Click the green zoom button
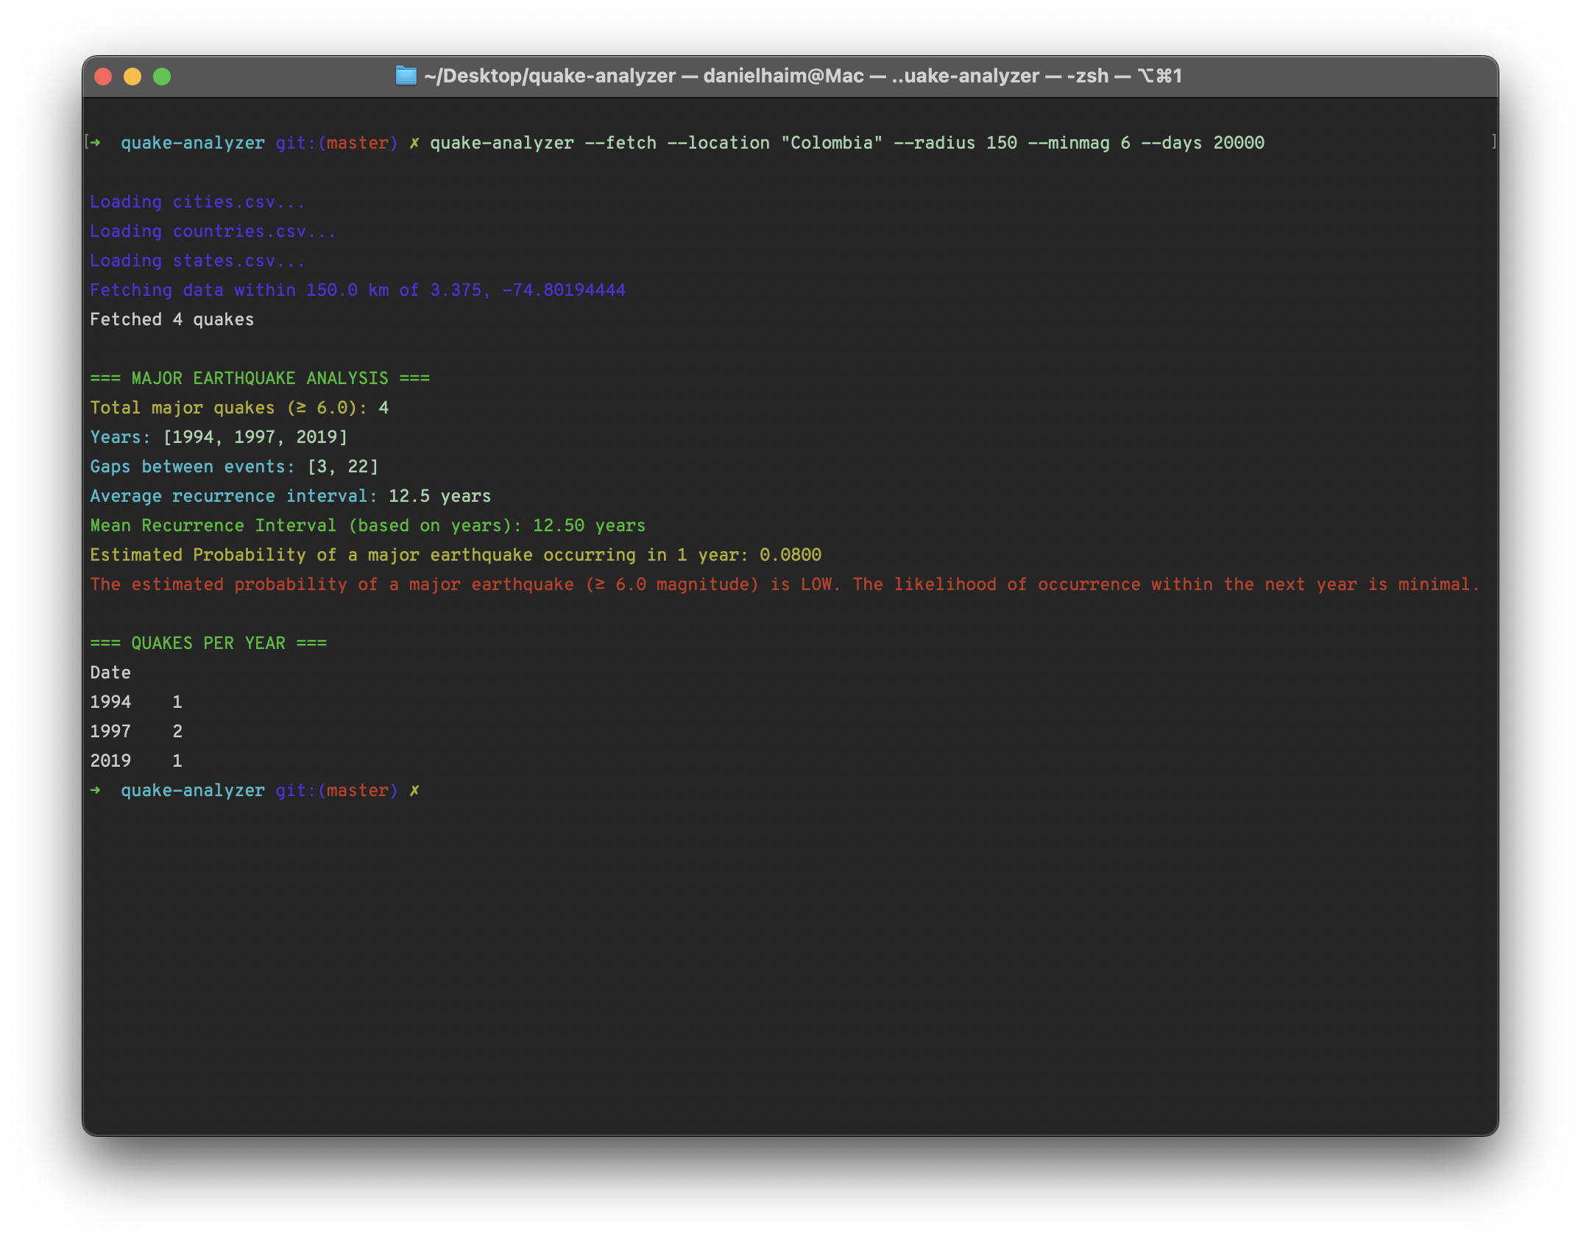The height and width of the screenshot is (1245, 1581). click(x=162, y=76)
